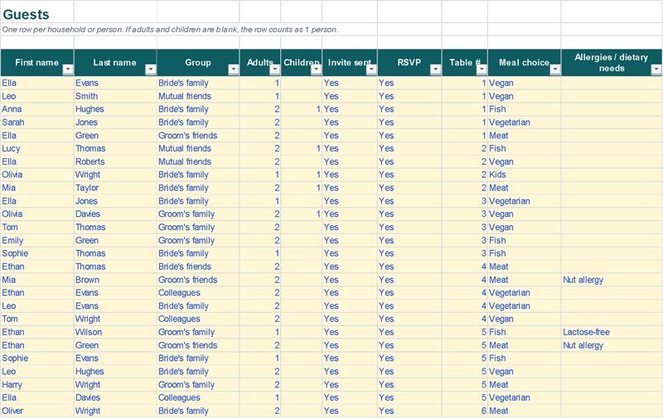This screenshot has height=418, width=663.
Task: Click first name cell 'Emily'
Action: click(37, 240)
